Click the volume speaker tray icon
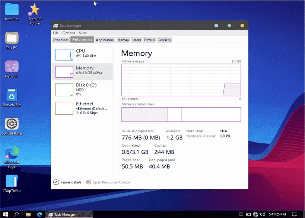The width and height of the screenshot is (305, 218). (x=263, y=214)
